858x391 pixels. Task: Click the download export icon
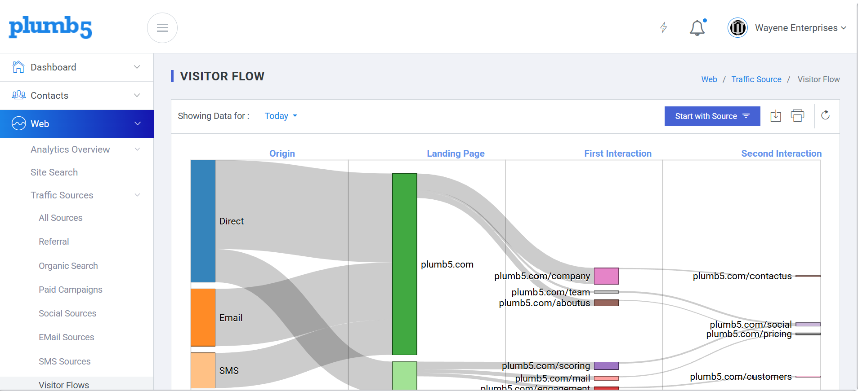point(776,116)
